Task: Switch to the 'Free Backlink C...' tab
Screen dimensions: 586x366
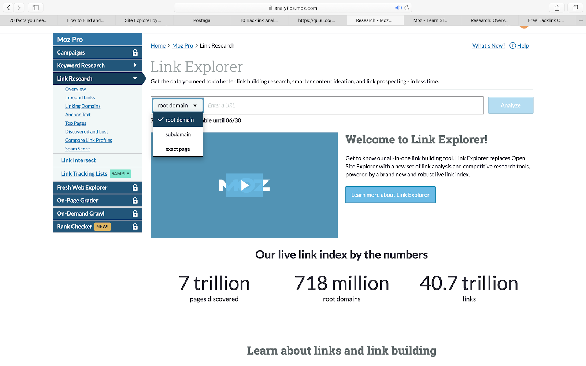Action: point(546,20)
